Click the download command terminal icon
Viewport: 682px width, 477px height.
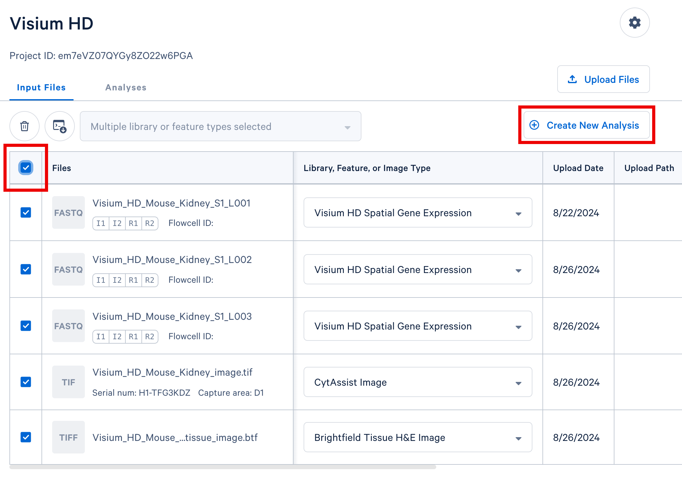point(59,126)
